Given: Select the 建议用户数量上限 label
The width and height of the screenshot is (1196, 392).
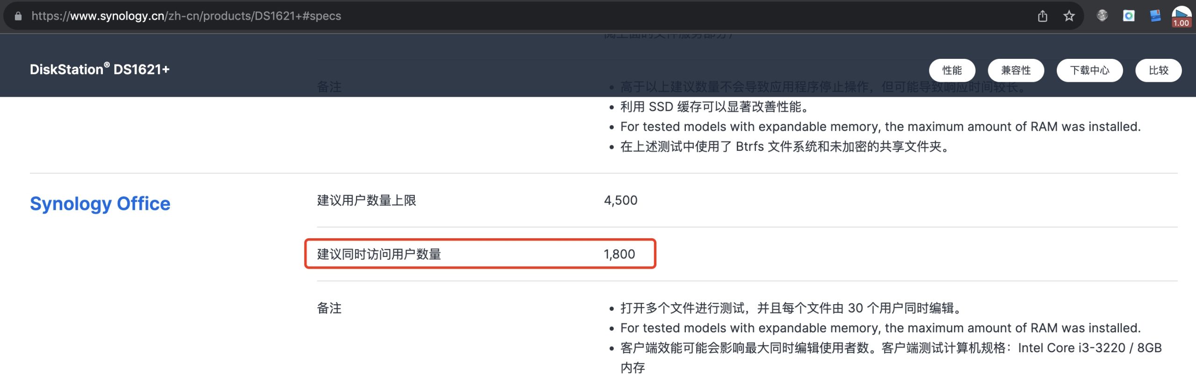Looking at the screenshot, I should point(366,200).
